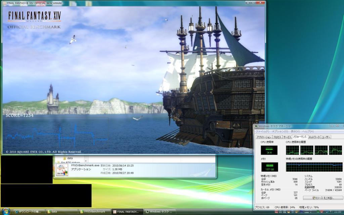
Task: Switch to Windows タスク taskbar button
Action: click(160, 212)
